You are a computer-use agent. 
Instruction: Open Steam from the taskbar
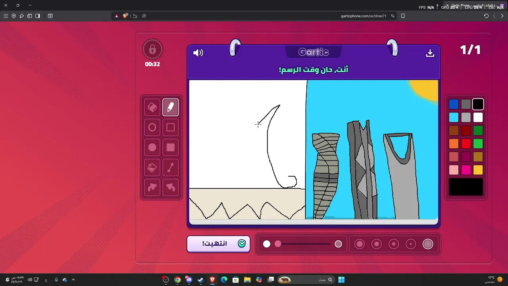pyautogui.click(x=200, y=280)
